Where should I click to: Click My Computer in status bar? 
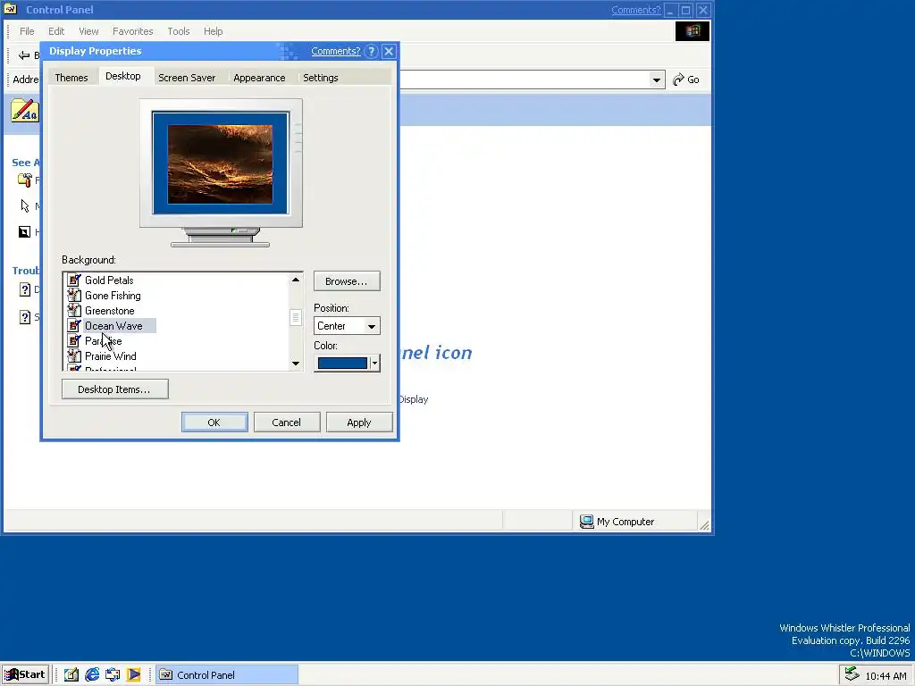617,522
